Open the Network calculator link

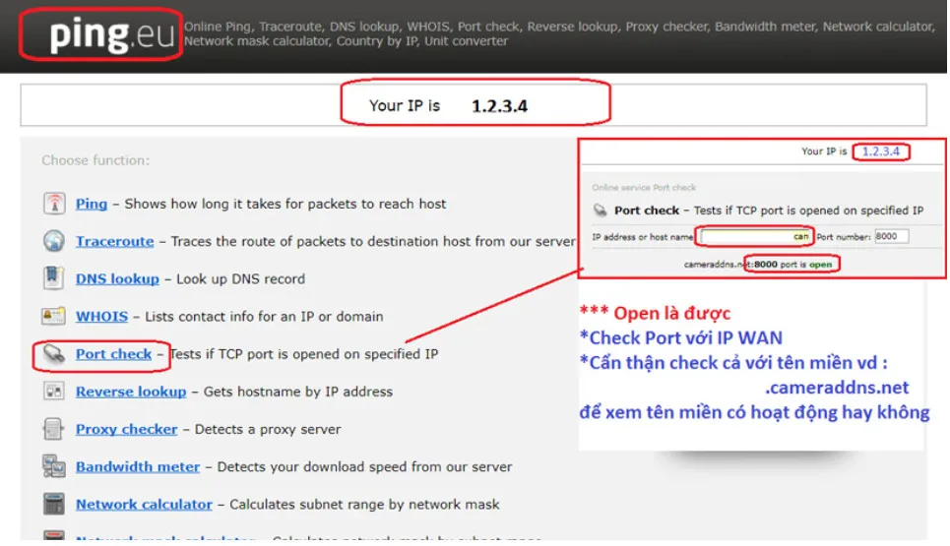[x=144, y=505]
